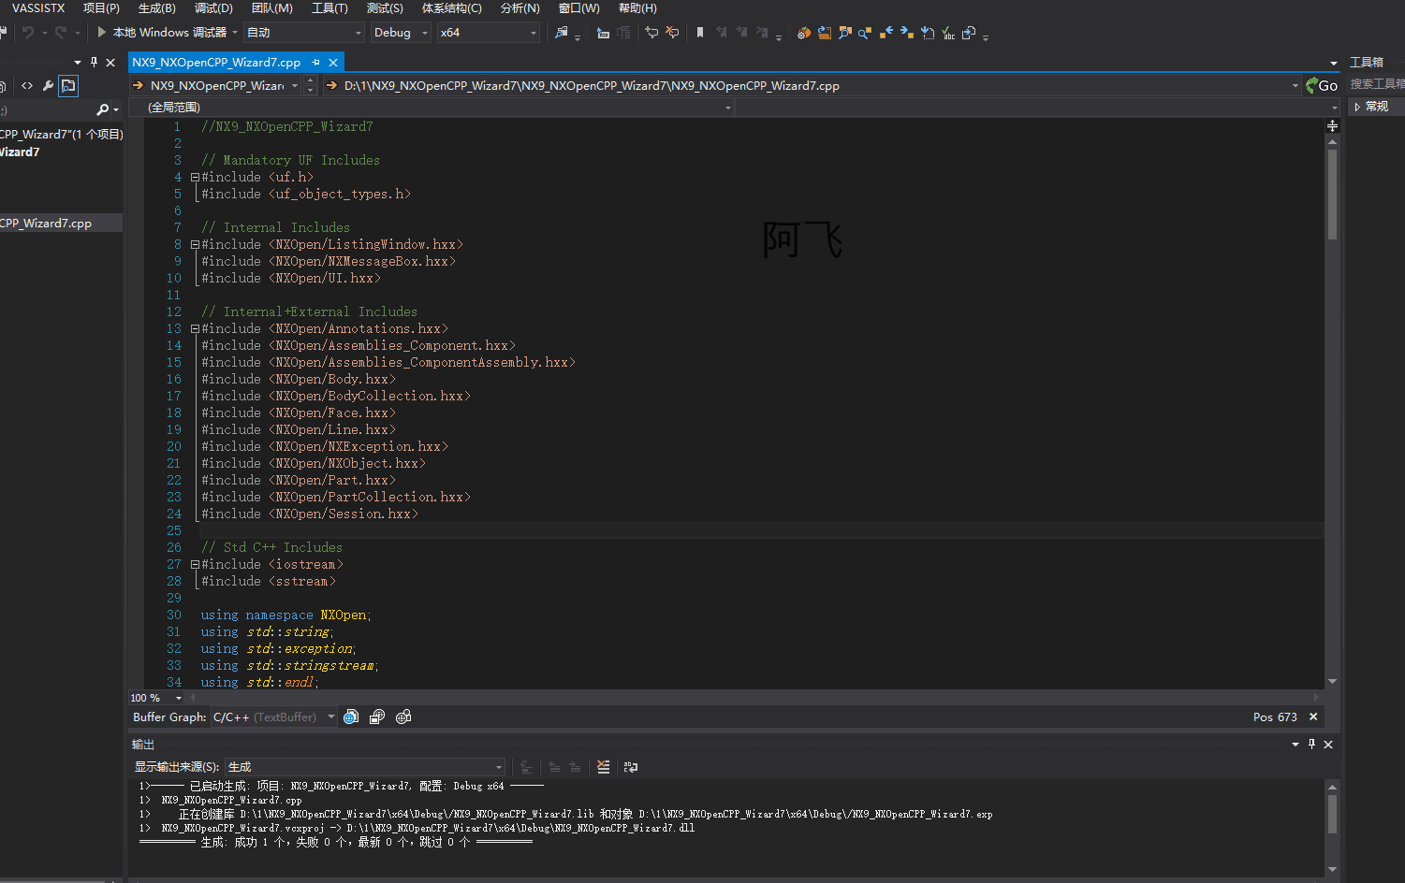
Task: Pin the NX9_NXOpenCPP_Wizard7.cpp tab
Action: click(x=316, y=63)
